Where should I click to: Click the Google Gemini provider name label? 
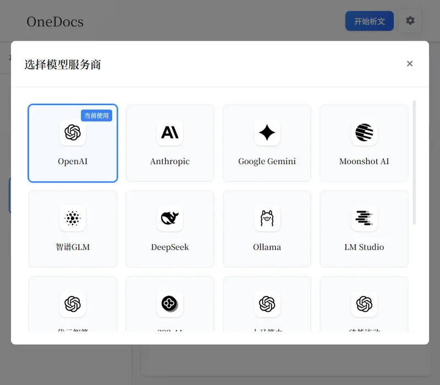click(267, 162)
